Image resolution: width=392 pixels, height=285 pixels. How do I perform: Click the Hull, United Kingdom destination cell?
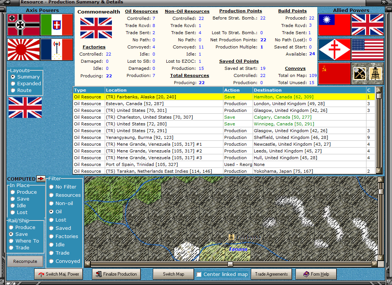(x=309, y=157)
